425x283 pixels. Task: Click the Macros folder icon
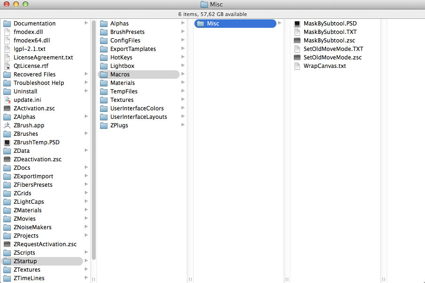pos(104,75)
